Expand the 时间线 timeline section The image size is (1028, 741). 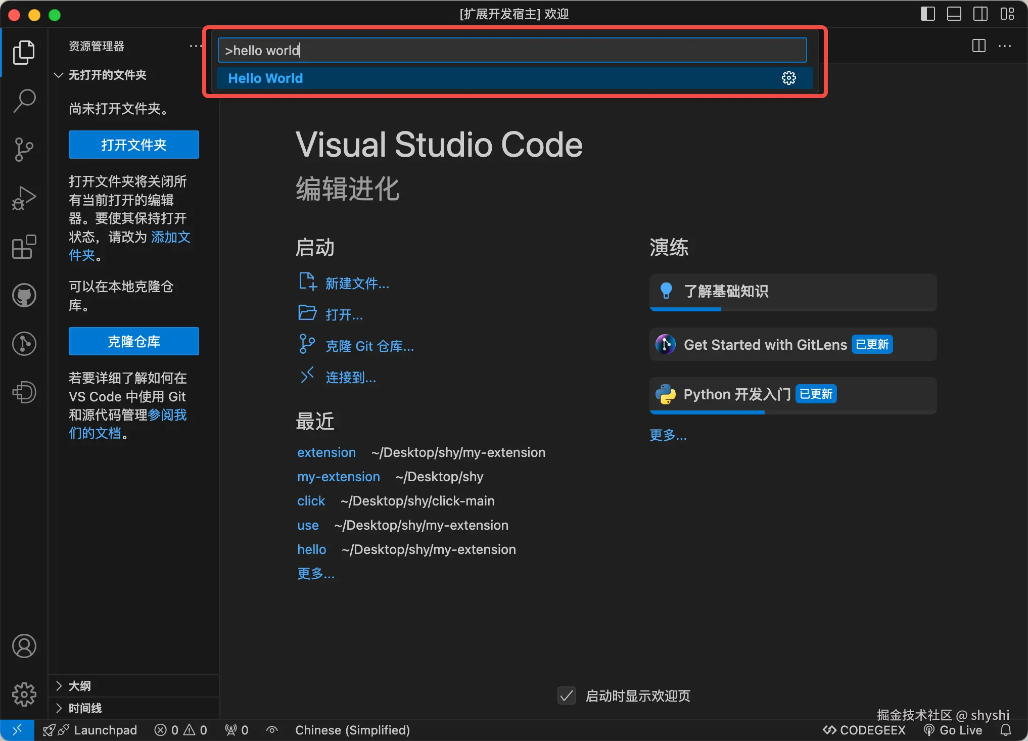click(85, 708)
